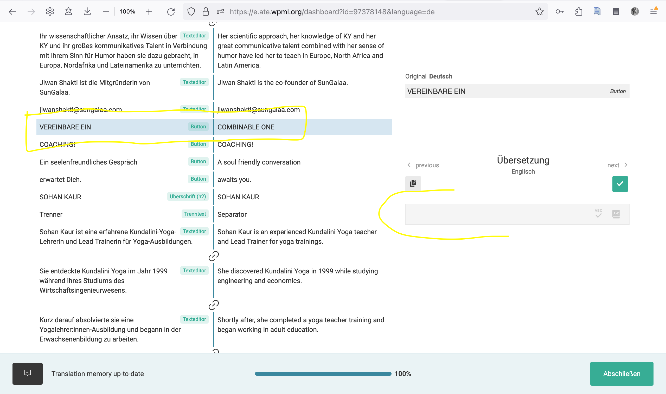Click link icon below engineering and economics sentence
This screenshot has height=394, width=666.
click(x=213, y=305)
